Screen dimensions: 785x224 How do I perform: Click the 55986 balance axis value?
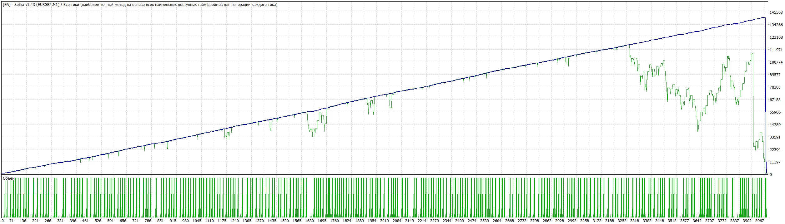[775, 112]
